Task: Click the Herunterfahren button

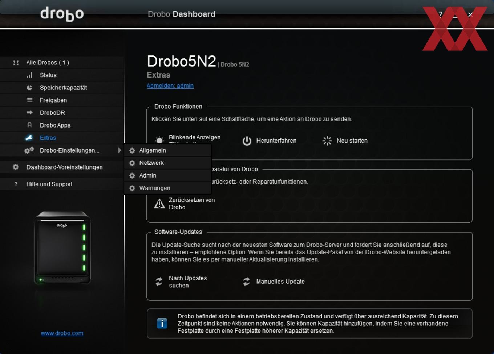Action: [270, 141]
